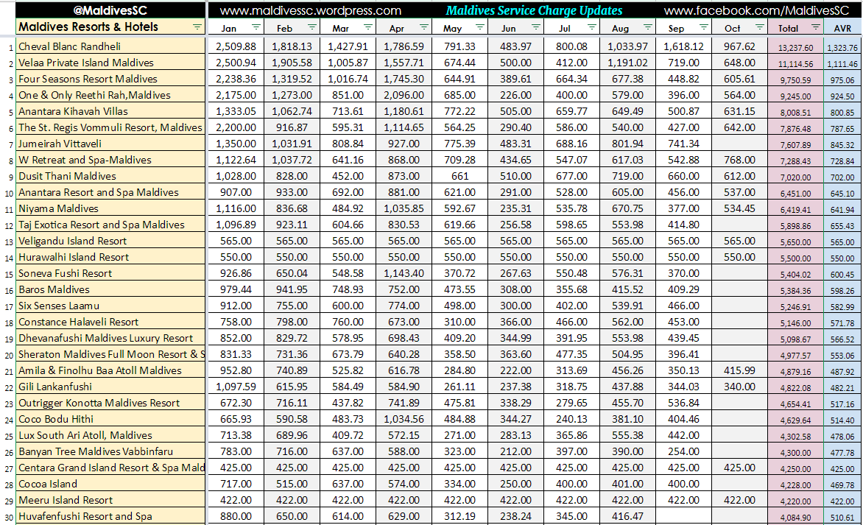The height and width of the screenshot is (525, 863).
Task: Select The St. Regis Vommuli Resort cell
Action: [110, 127]
